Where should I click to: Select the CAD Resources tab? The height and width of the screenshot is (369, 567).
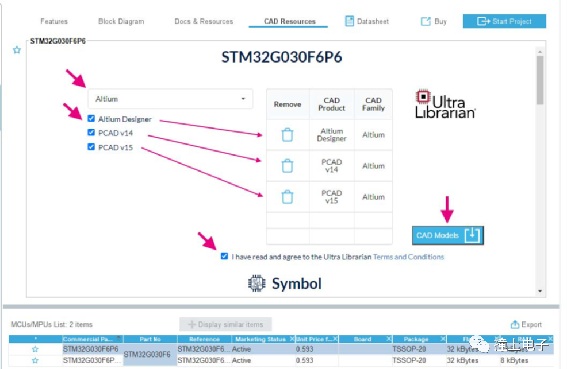pyautogui.click(x=289, y=21)
